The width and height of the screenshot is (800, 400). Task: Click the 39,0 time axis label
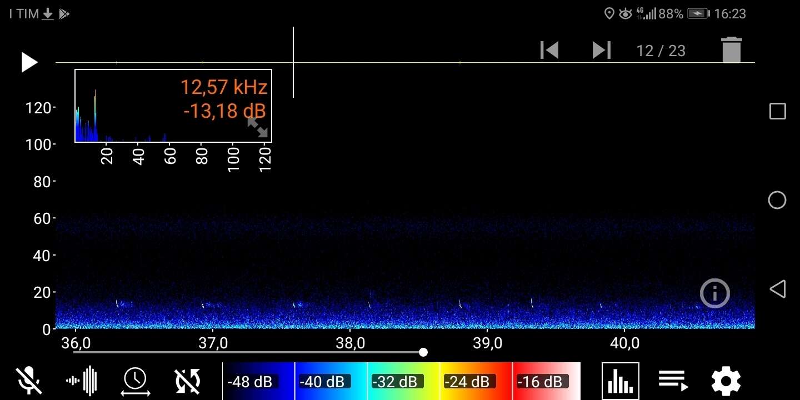(x=488, y=343)
